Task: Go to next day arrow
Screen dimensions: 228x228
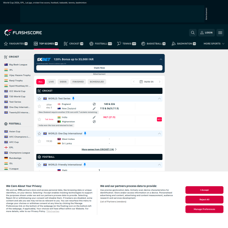Action: point(160,82)
